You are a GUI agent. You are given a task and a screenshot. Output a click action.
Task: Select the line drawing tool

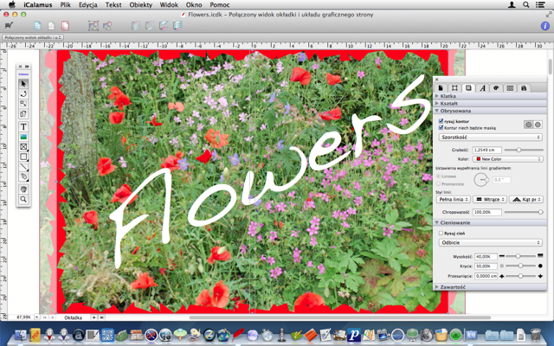[23, 167]
